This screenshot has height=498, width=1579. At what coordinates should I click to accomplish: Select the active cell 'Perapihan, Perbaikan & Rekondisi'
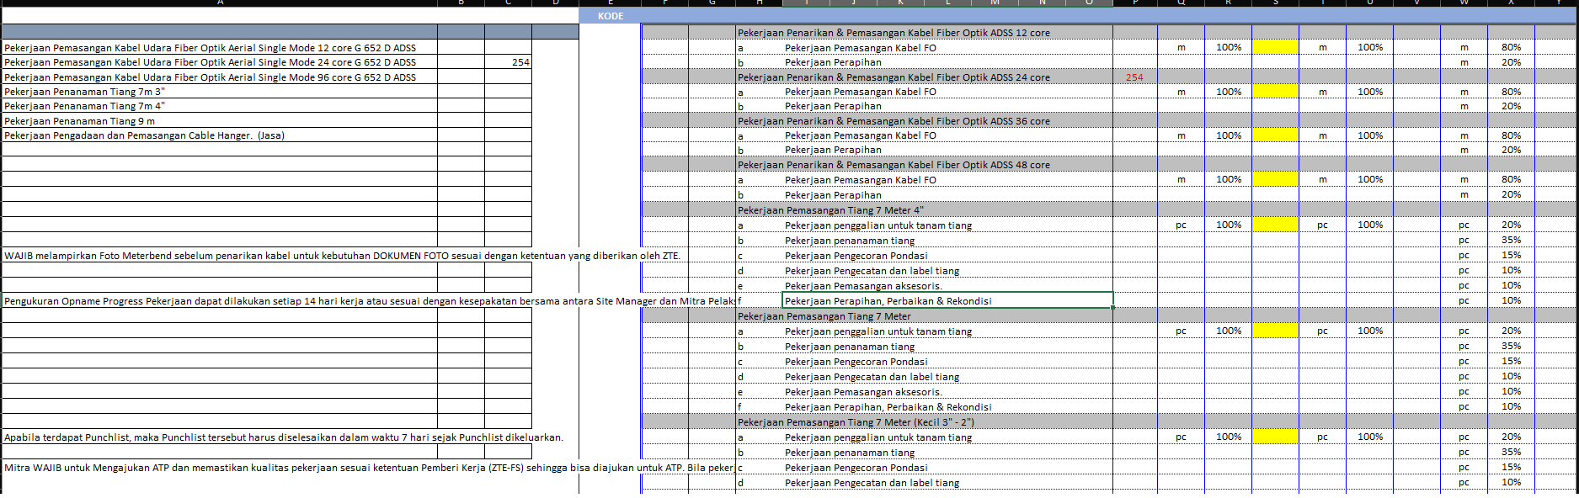947,300
